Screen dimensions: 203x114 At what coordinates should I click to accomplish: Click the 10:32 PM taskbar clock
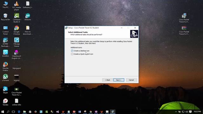197,111
